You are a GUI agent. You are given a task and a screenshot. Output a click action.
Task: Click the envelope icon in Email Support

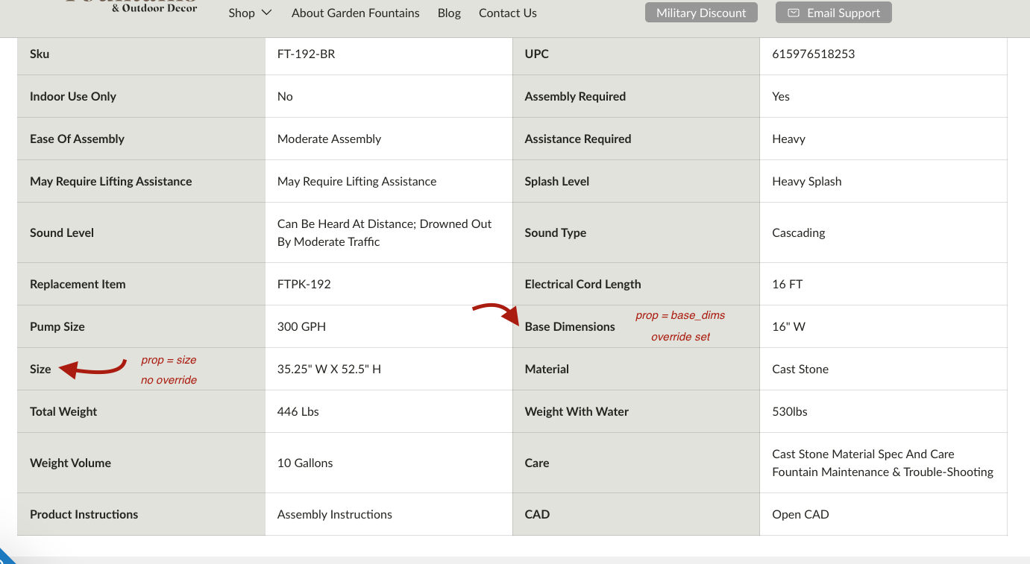[794, 13]
